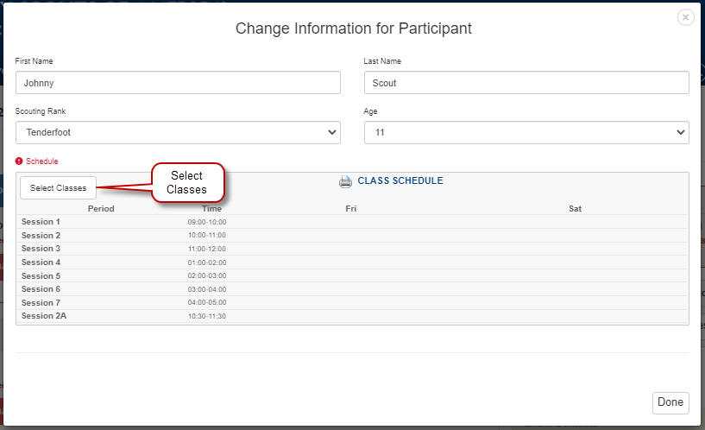Click the printer icon beside Class Schedule

(345, 181)
